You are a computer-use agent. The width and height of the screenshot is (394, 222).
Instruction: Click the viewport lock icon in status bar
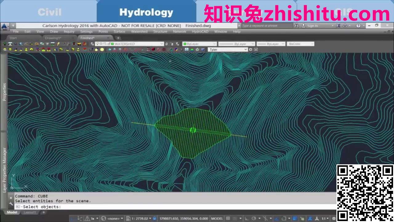155,218
